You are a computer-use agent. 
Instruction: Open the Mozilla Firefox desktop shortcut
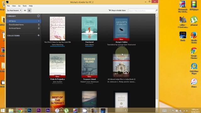(194, 38)
